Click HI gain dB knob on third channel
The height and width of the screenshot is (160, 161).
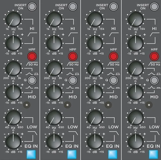[x=95, y=43]
